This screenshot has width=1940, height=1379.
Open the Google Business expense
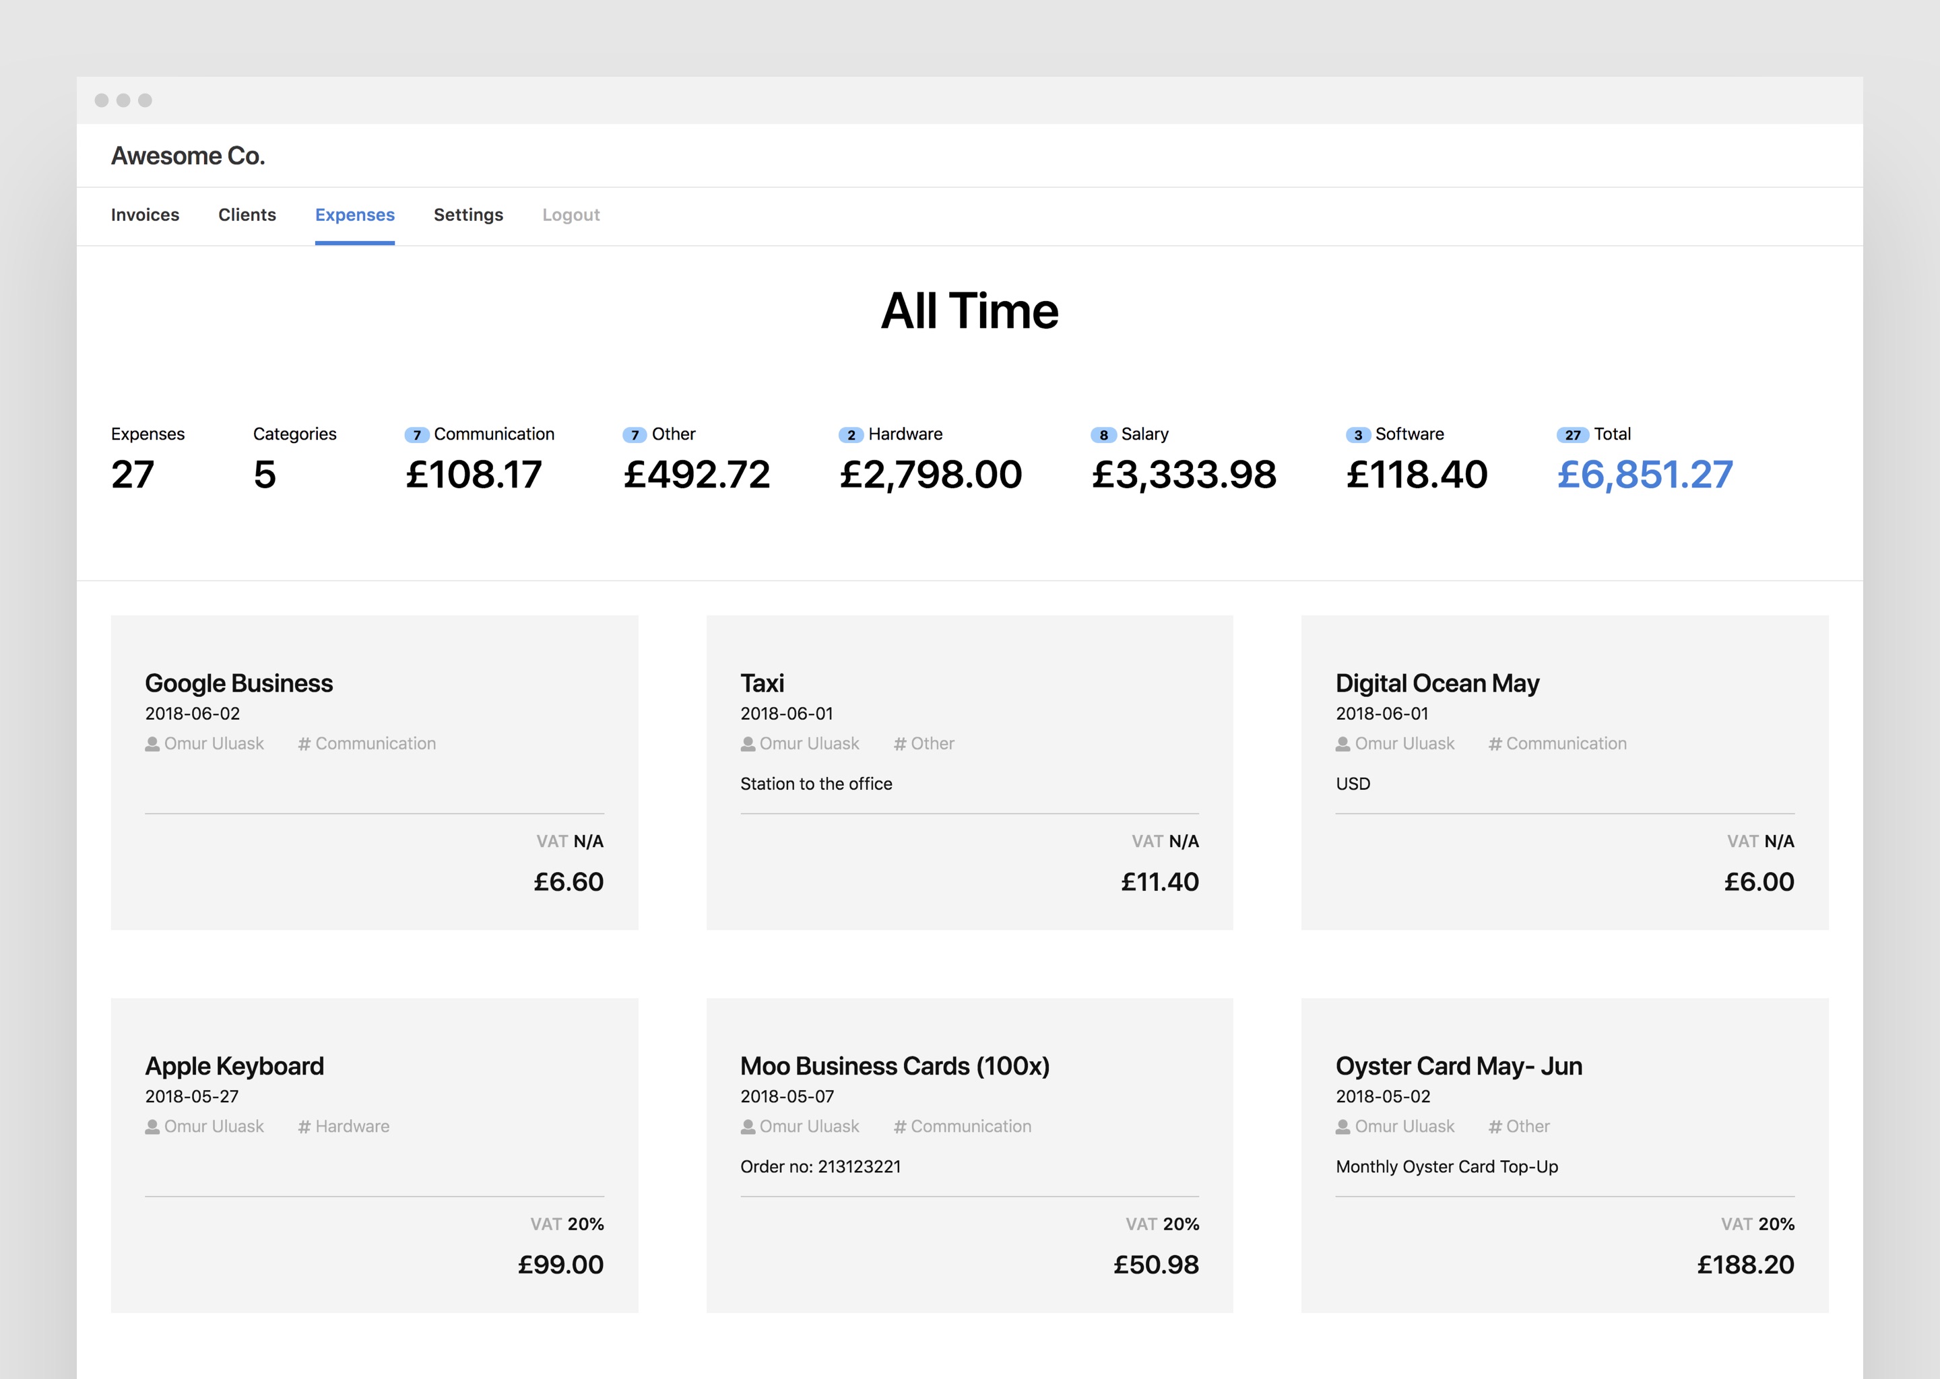click(x=238, y=683)
